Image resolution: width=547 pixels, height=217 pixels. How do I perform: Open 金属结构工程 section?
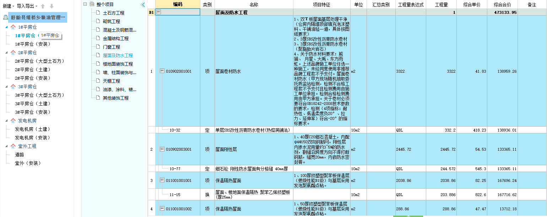[x=116, y=38]
